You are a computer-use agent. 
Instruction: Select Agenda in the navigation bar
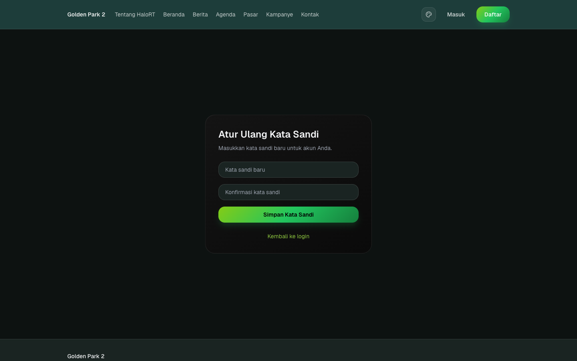point(226,14)
